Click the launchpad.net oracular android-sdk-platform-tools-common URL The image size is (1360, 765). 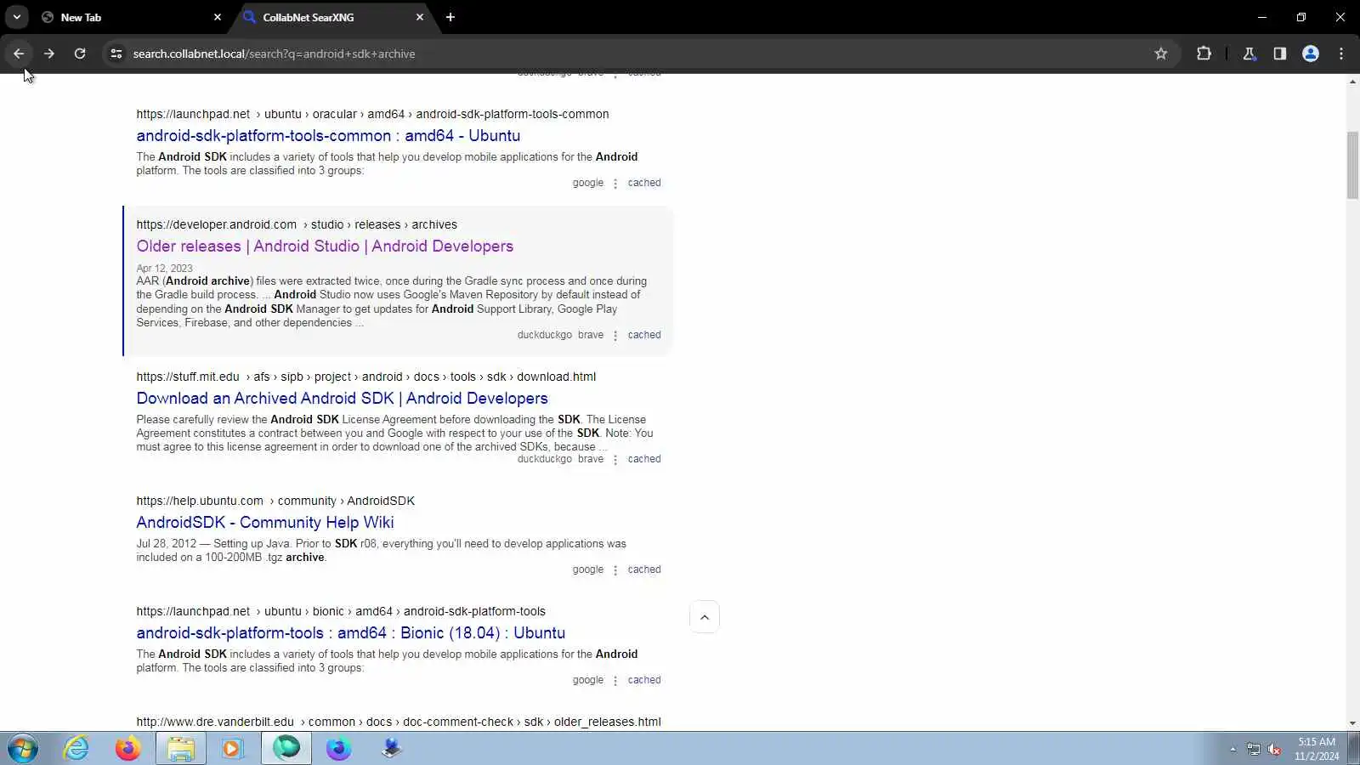click(x=372, y=114)
